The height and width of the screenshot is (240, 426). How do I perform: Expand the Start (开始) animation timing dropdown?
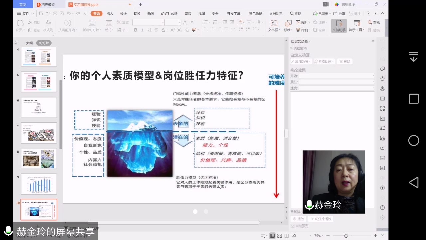[373, 76]
